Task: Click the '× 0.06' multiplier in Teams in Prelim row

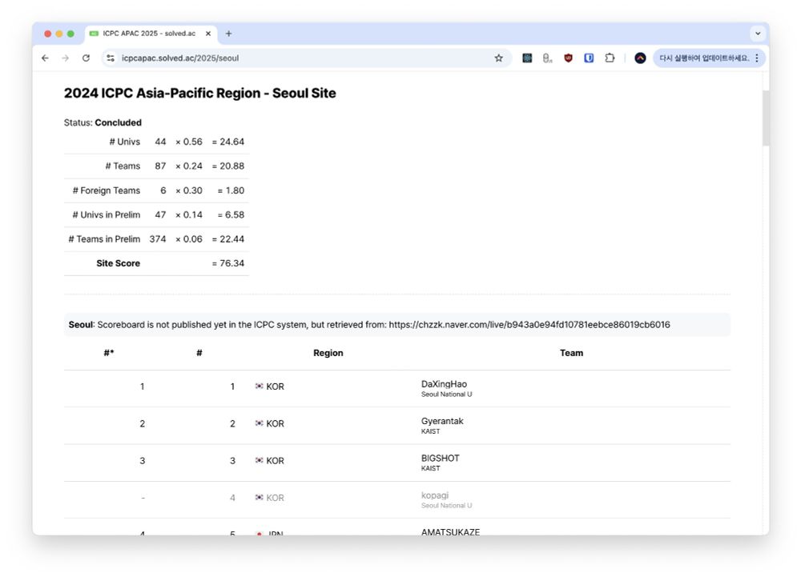Action: 189,238
